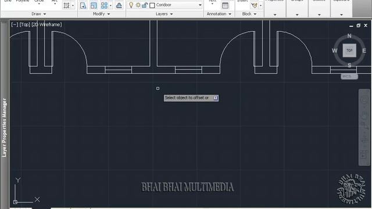Open the hatch tool flyout arrow

[x=73, y=5]
